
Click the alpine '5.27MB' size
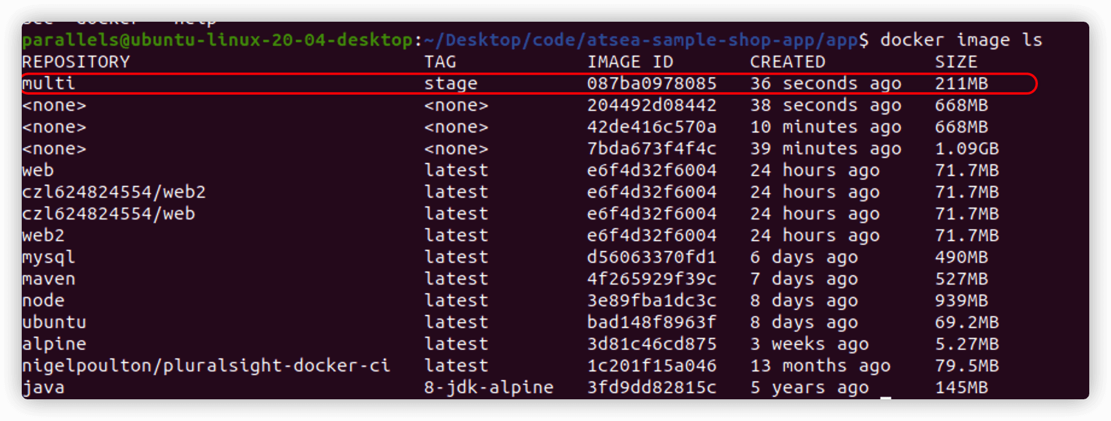967,344
